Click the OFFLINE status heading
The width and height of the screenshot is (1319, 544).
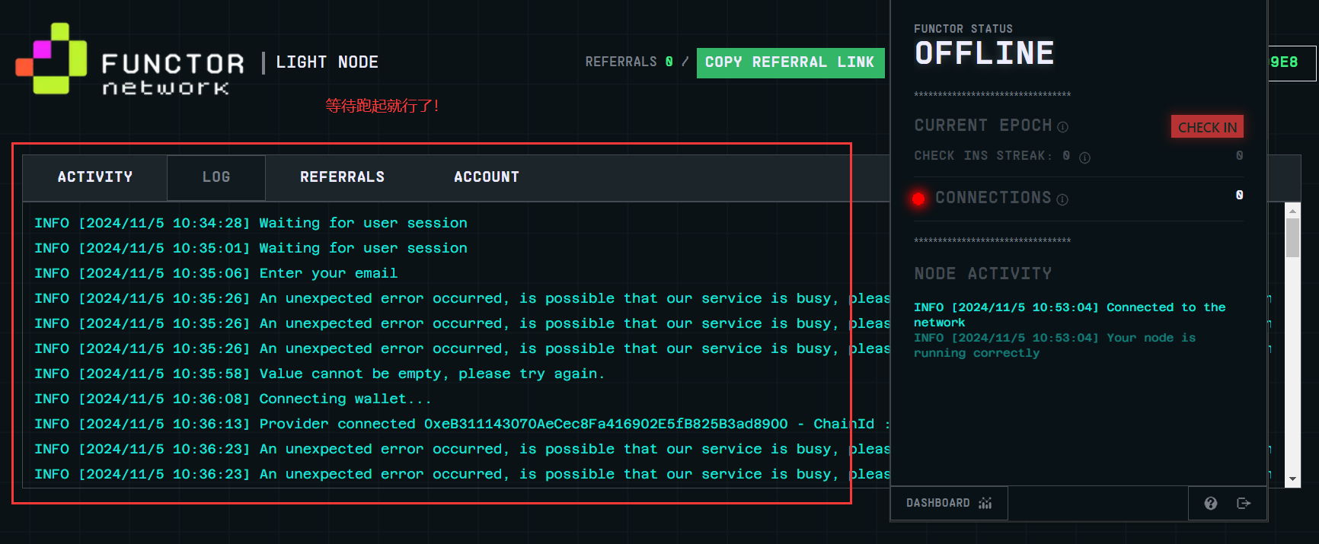pyautogui.click(x=984, y=53)
